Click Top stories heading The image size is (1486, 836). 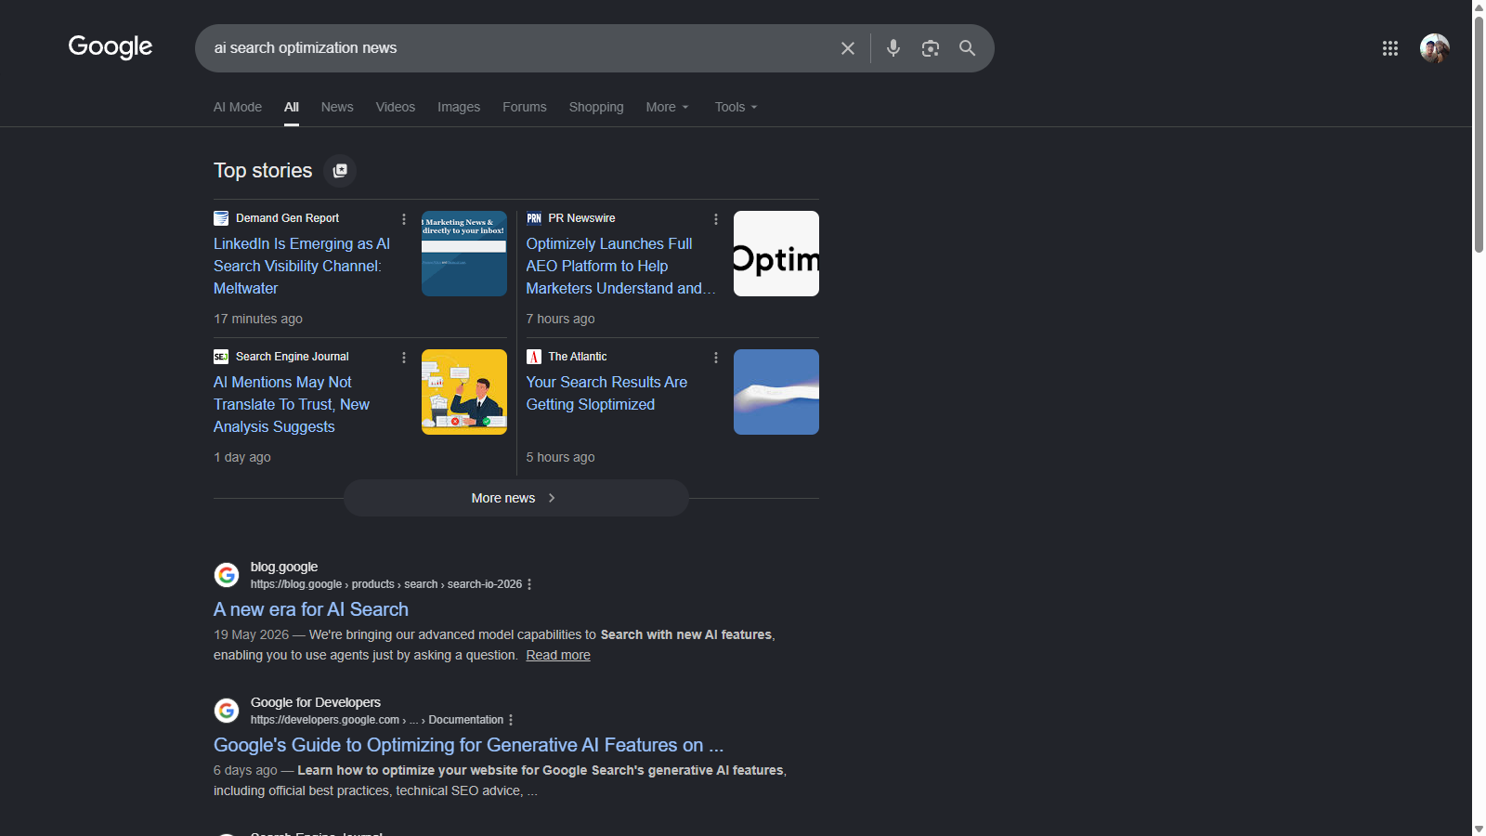point(263,171)
